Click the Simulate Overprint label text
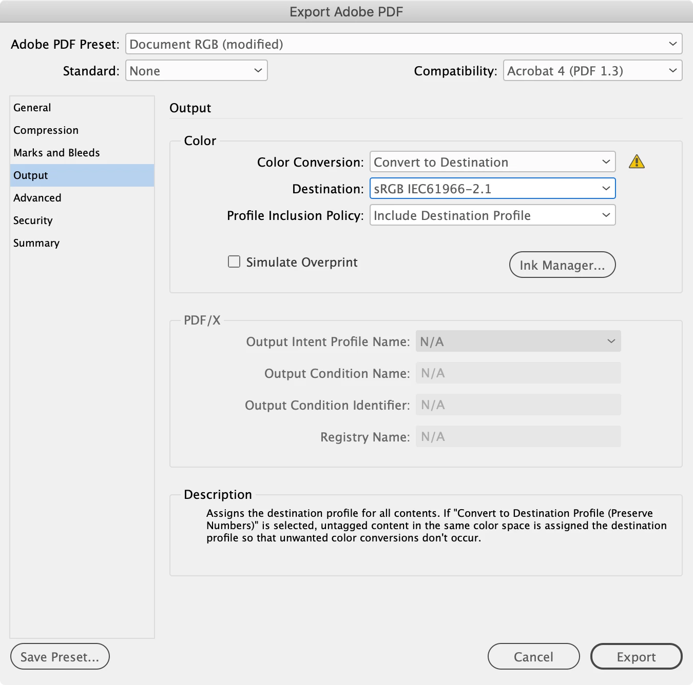This screenshot has width=693, height=685. click(302, 262)
